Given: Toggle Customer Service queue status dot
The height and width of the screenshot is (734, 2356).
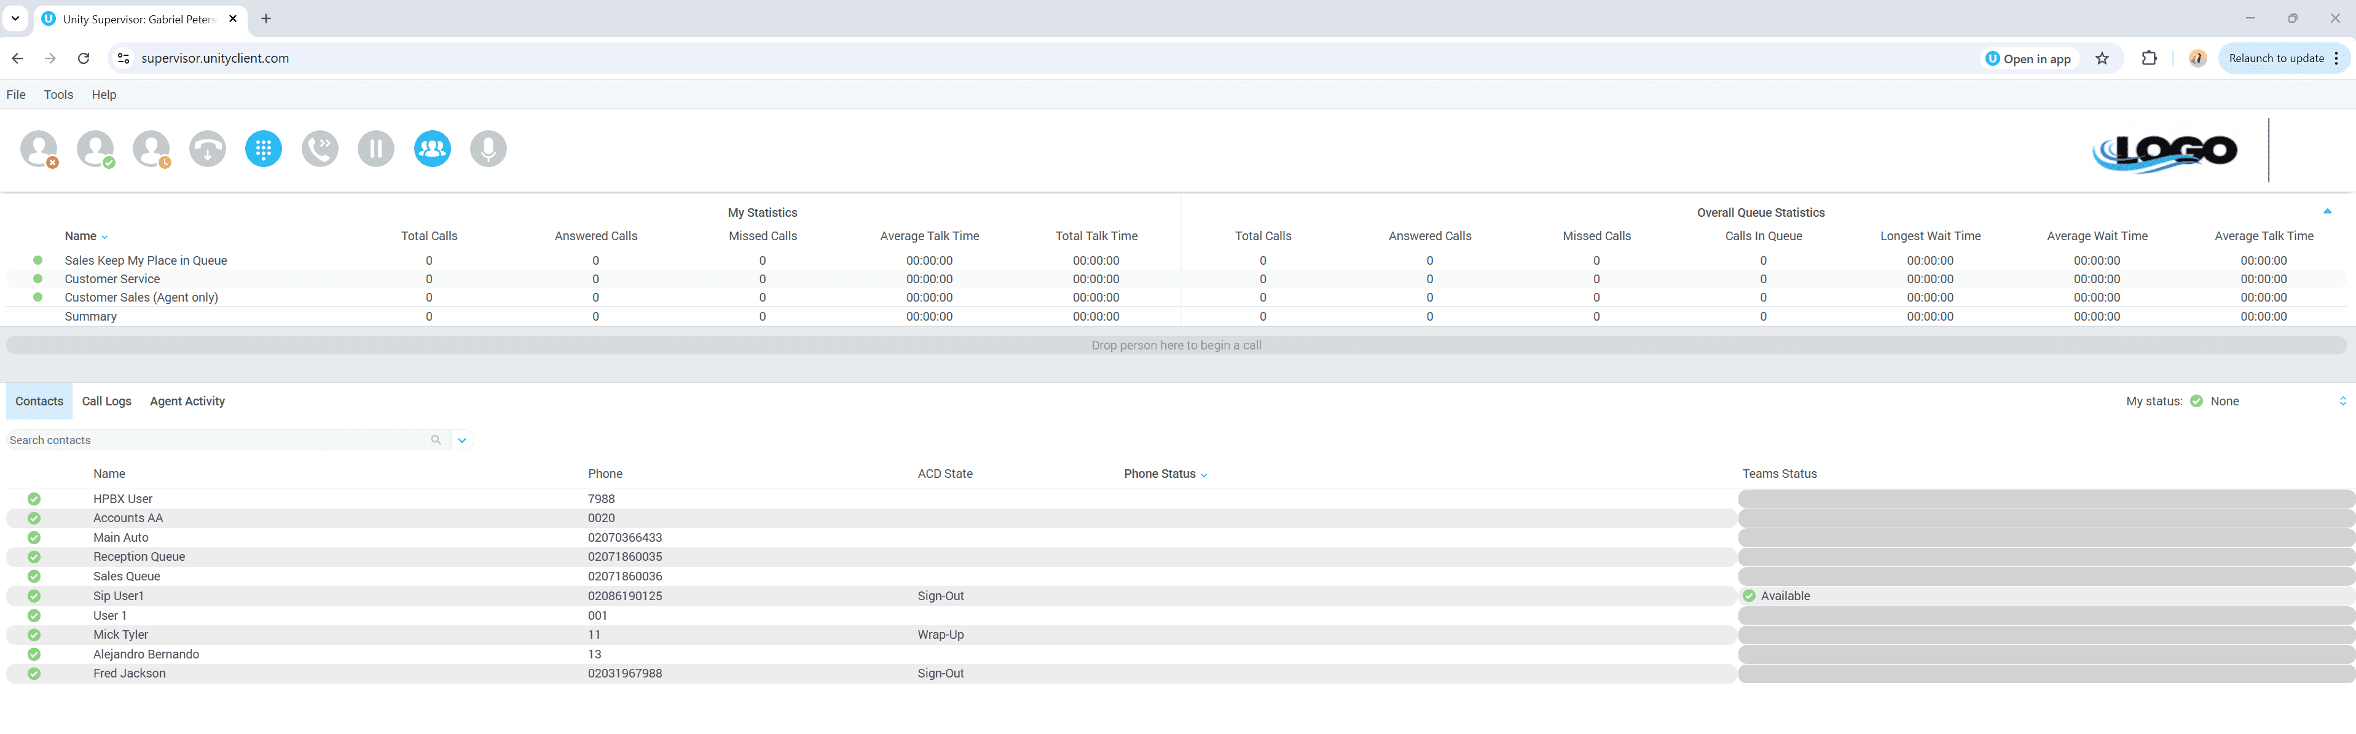Looking at the screenshot, I should pyautogui.click(x=37, y=279).
